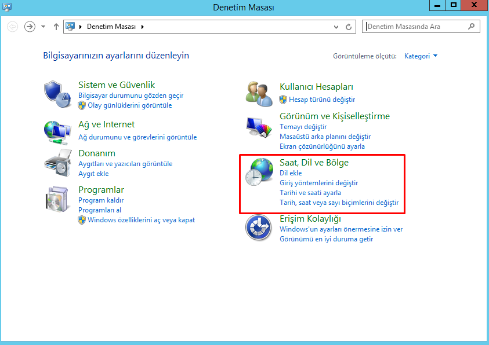Expand the address bar history dropdown
The image size is (489, 345).
(x=336, y=27)
